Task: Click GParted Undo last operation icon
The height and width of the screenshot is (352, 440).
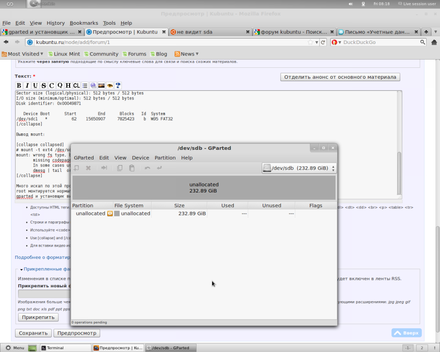Action: point(148,168)
